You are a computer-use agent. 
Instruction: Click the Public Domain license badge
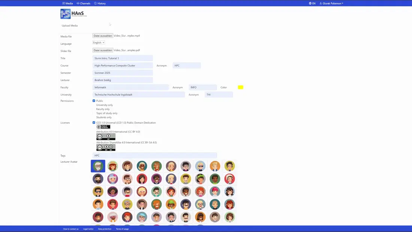click(103, 127)
